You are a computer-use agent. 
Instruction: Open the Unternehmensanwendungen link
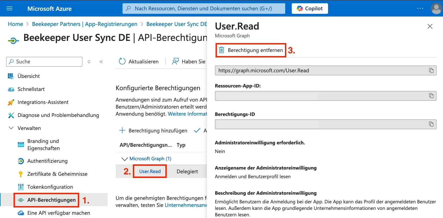click(x=186, y=205)
